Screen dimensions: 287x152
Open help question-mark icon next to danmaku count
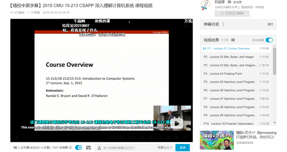coord(70,148)
